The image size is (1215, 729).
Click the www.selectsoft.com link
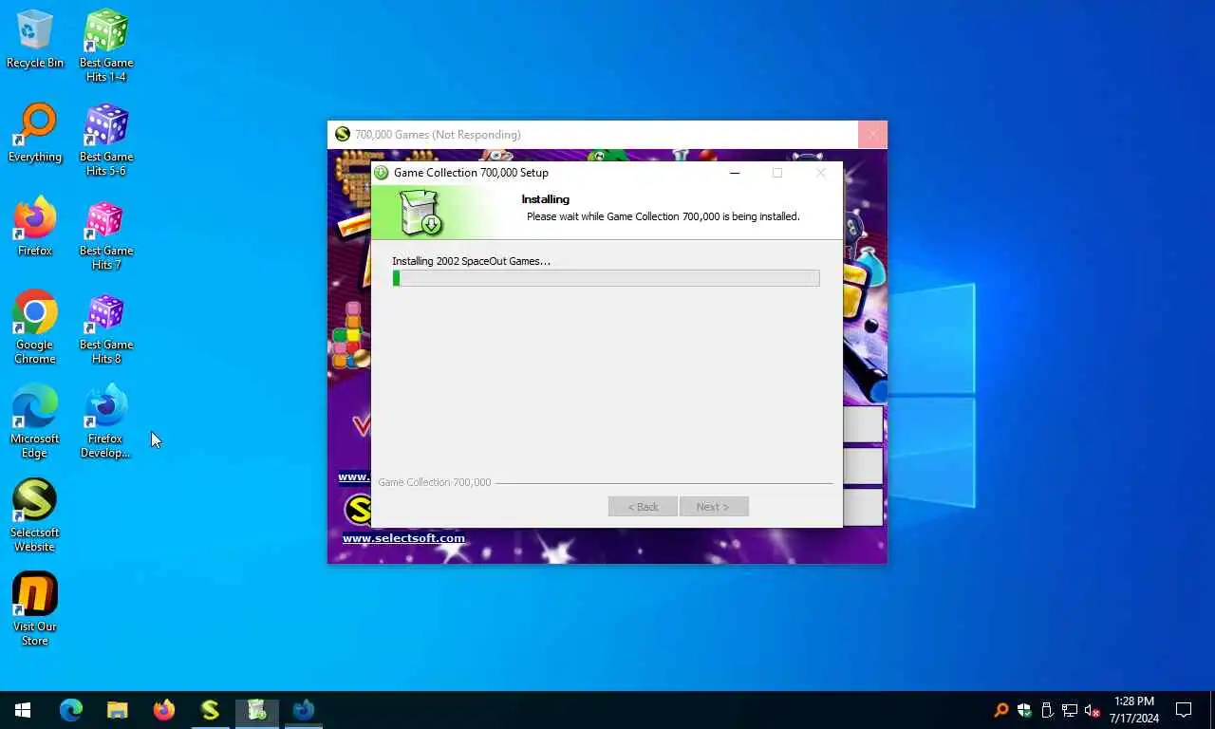(x=403, y=538)
